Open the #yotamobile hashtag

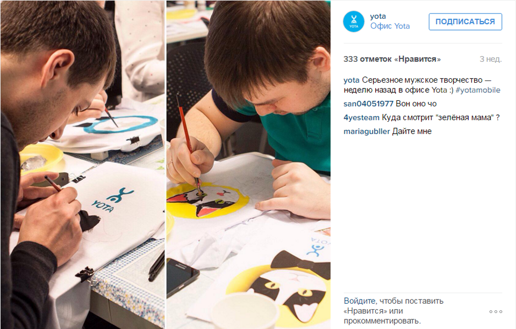click(478, 90)
